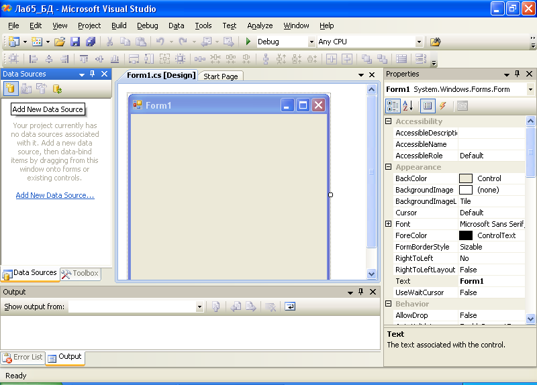Switch to the Error List tab
This screenshot has width=537, height=385.
(23, 357)
